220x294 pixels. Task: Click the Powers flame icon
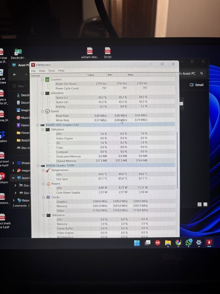[x=48, y=184]
